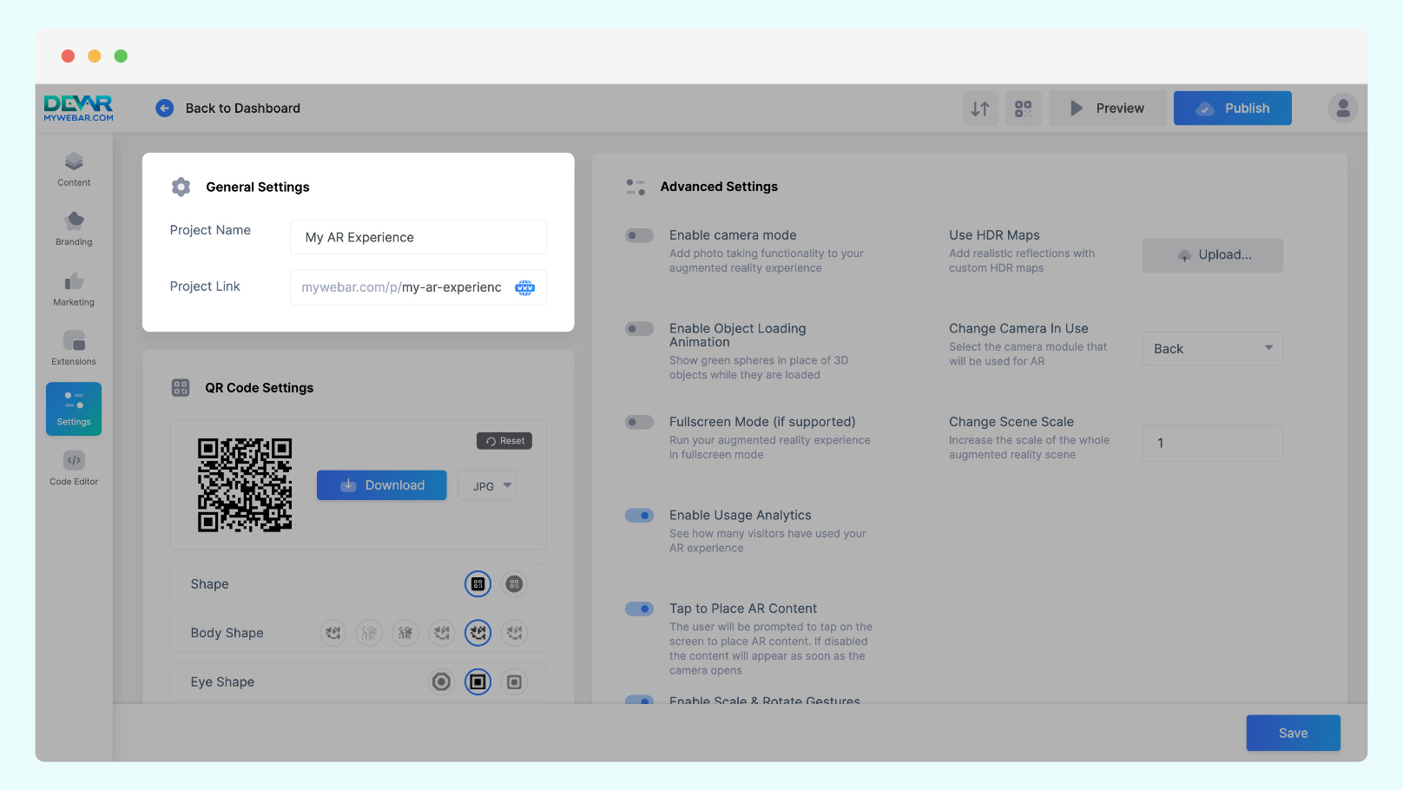Click the Project Name text field
Viewport: 1403px width, 790px height.
(418, 237)
